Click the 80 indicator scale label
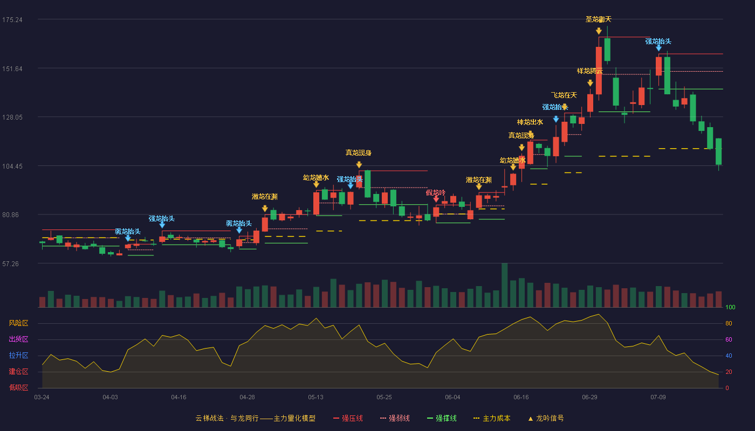755x431 pixels. click(x=729, y=324)
